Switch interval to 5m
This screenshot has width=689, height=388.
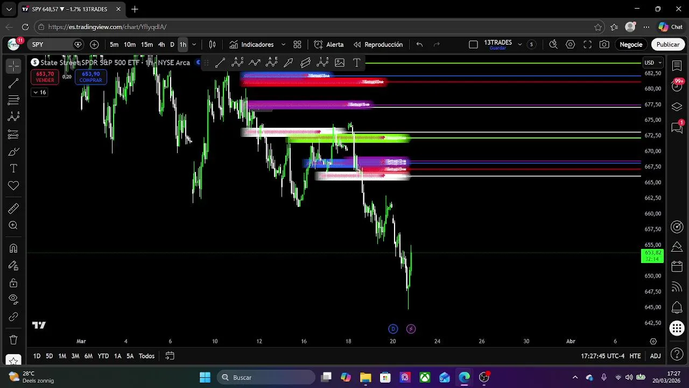pyautogui.click(x=114, y=45)
